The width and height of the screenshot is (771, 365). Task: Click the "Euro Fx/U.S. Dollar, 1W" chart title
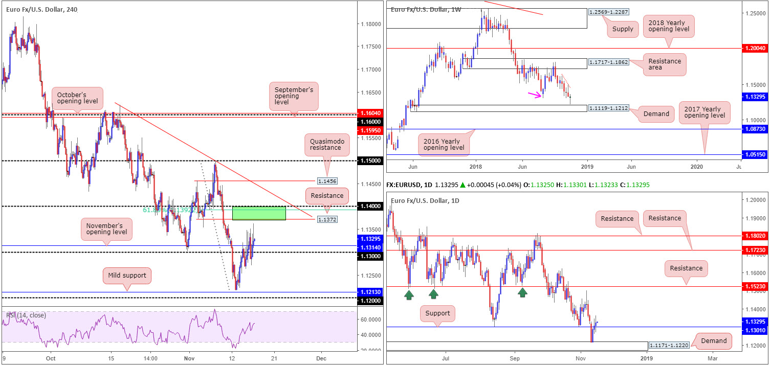[426, 9]
